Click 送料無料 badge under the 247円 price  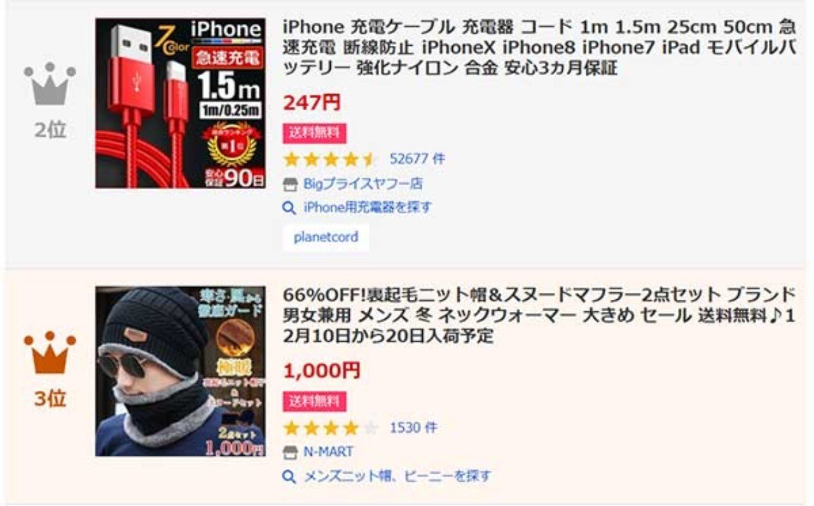pos(315,133)
